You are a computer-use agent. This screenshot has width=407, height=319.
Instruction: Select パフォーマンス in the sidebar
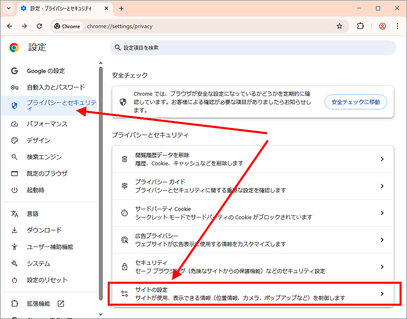click(x=47, y=124)
